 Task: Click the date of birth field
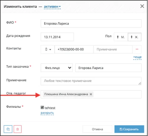point(57,37)
